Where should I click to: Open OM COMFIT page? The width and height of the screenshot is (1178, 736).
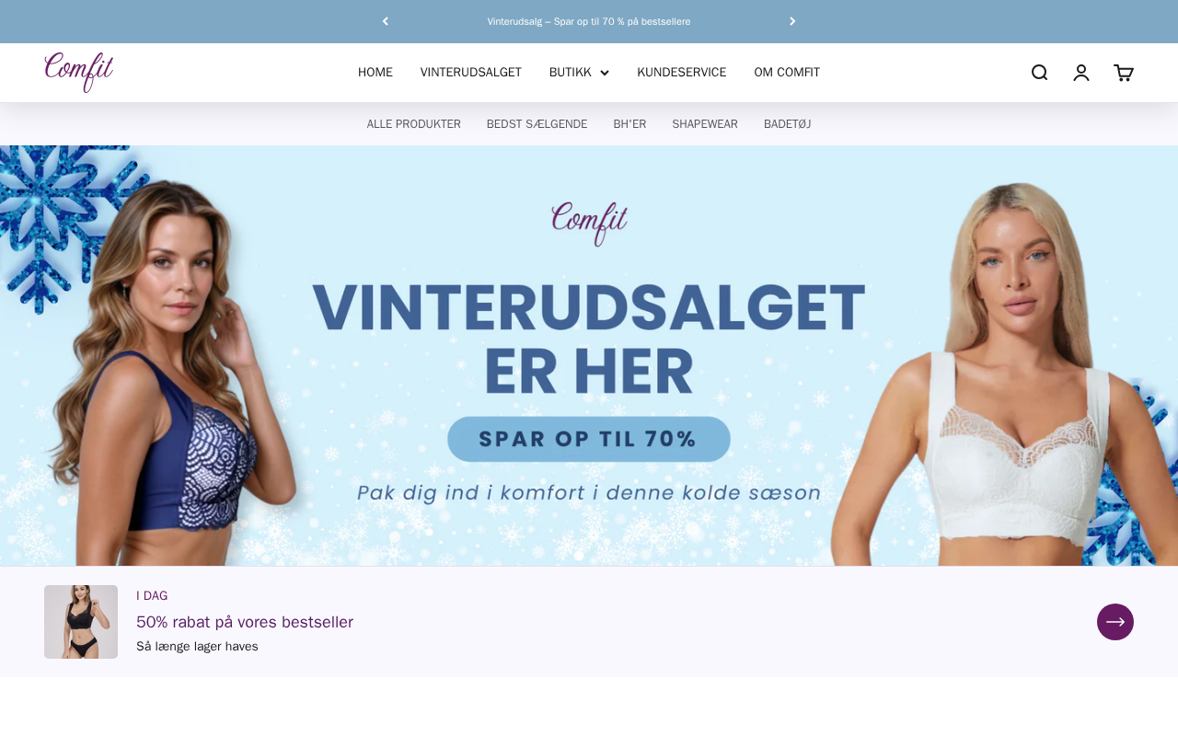[x=787, y=73]
